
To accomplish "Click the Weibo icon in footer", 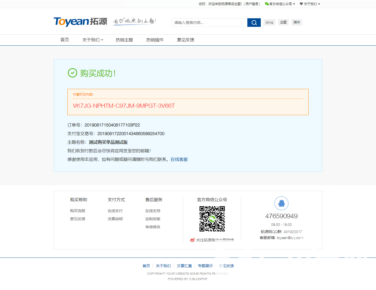I will [192, 240].
